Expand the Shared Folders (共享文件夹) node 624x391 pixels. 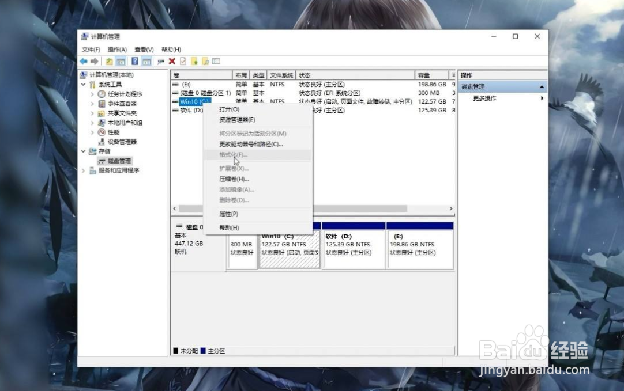point(92,113)
